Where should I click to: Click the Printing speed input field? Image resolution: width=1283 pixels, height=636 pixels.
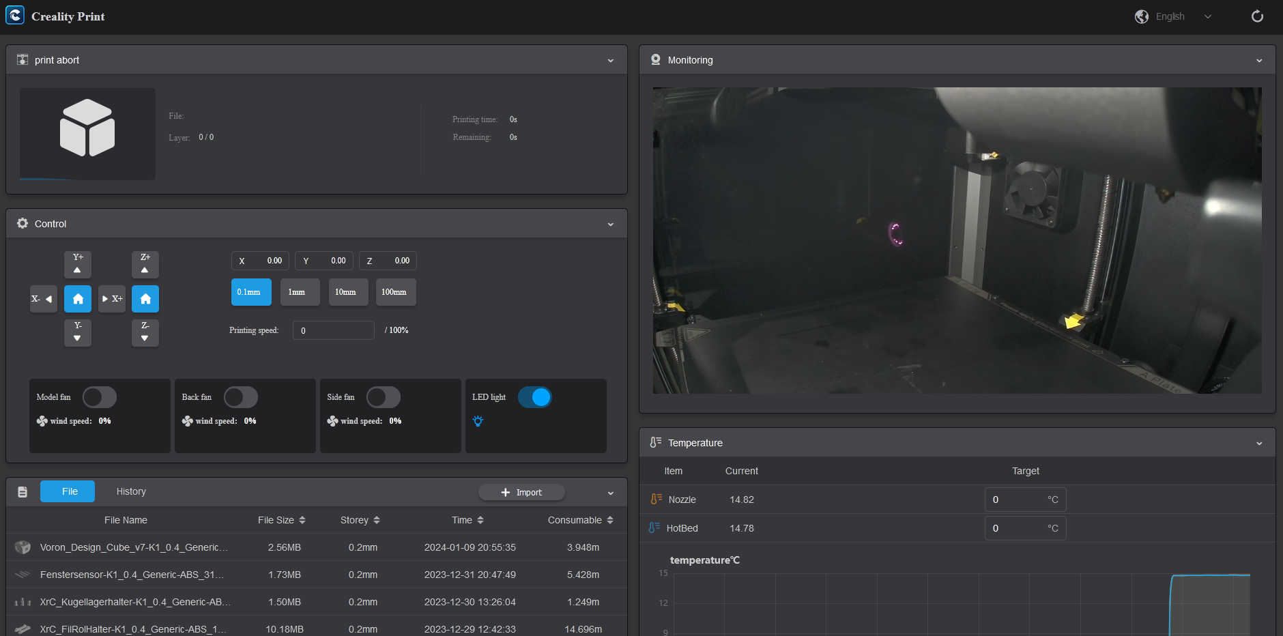334,330
